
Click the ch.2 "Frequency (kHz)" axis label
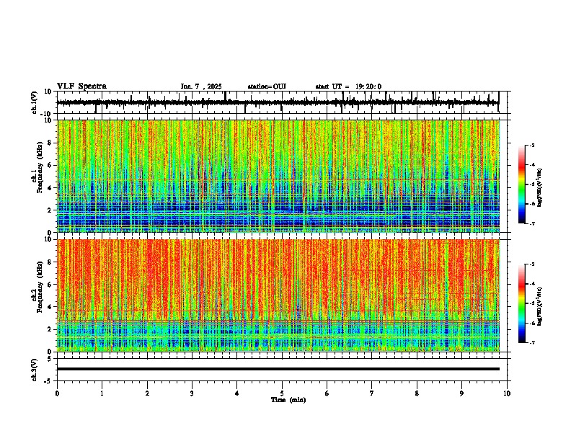coord(40,287)
